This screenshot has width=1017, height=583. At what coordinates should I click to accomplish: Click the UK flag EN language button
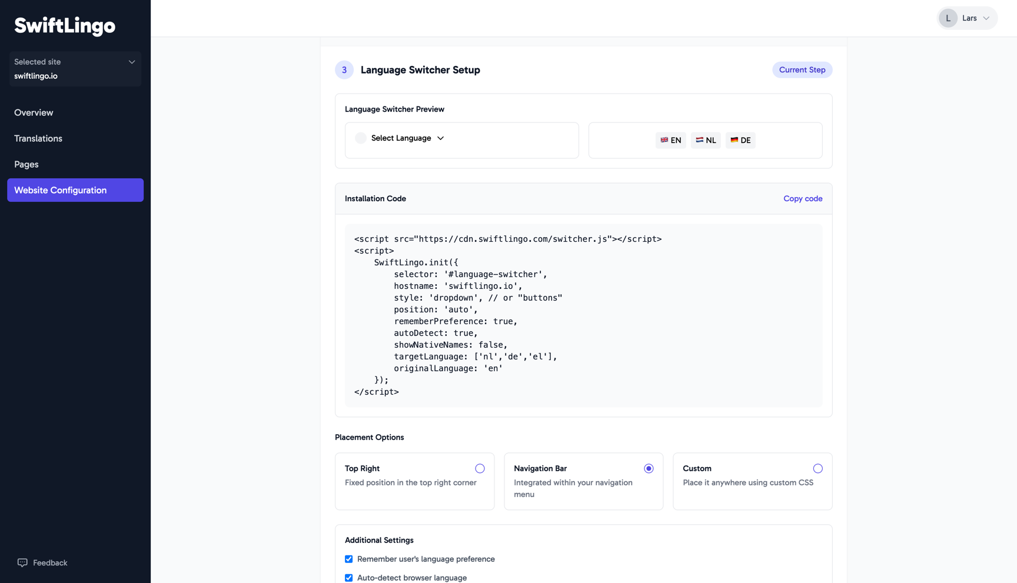(670, 140)
